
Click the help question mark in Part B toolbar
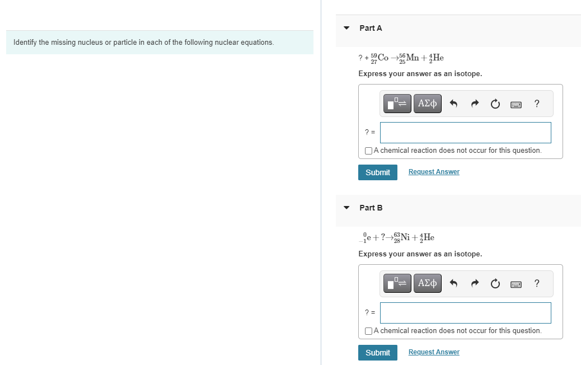pos(536,283)
